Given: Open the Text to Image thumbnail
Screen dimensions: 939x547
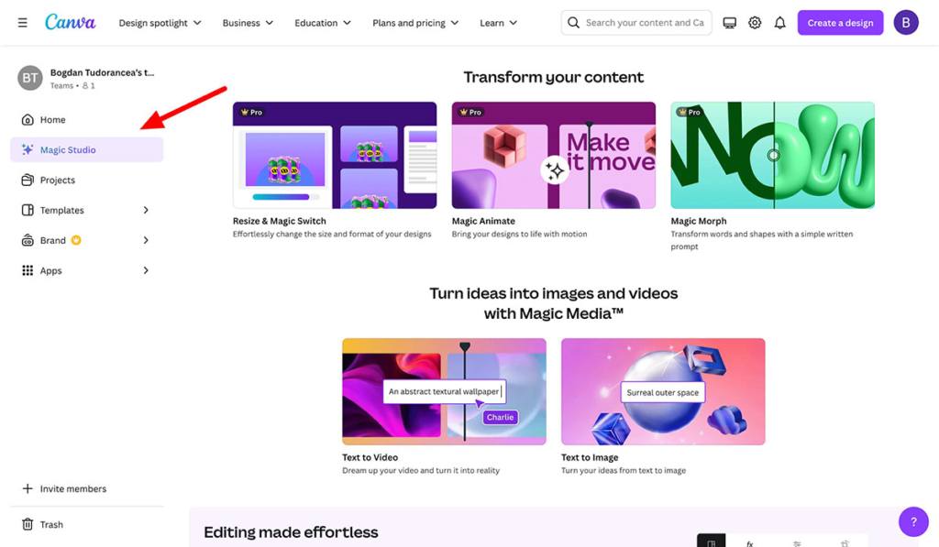Looking at the screenshot, I should point(662,391).
